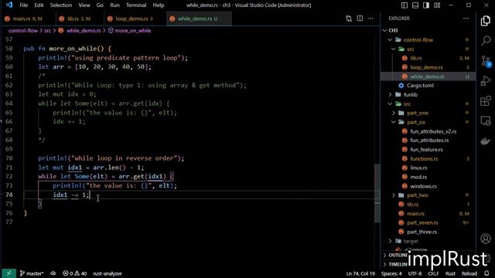This screenshot has width=495, height=278.
Task: Change line ending via CRLF
Action: (433, 273)
